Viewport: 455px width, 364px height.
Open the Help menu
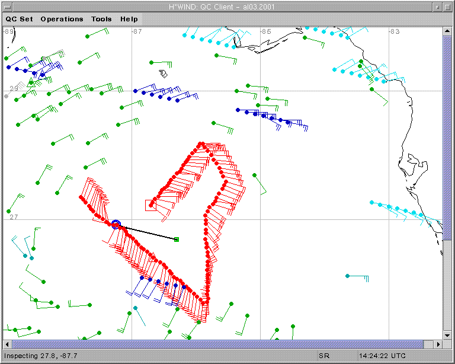tap(129, 19)
